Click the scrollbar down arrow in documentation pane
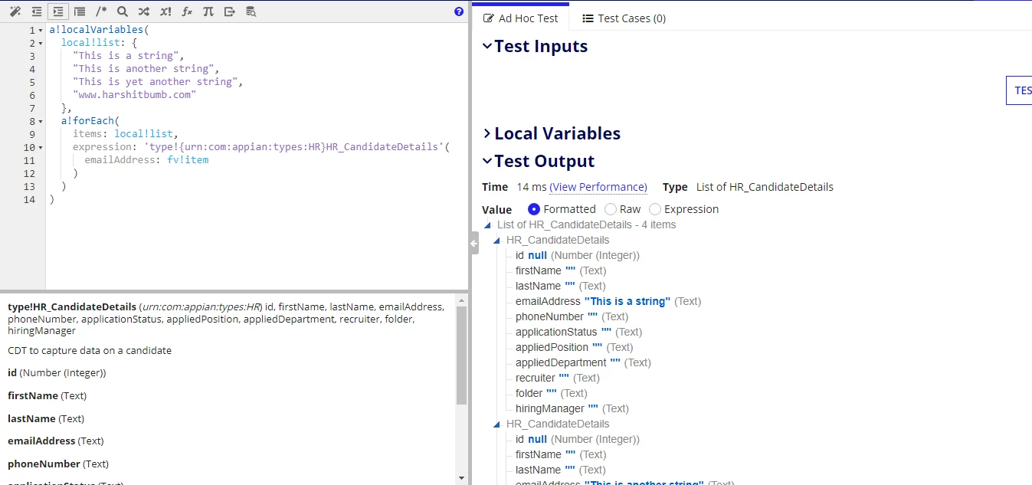1032x485 pixels. [461, 477]
